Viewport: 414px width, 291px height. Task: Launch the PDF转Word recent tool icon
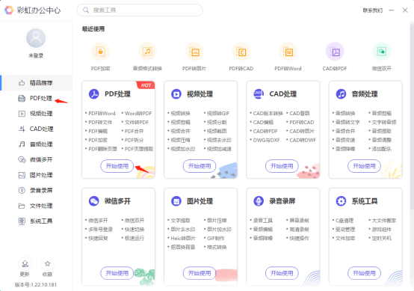click(x=288, y=52)
